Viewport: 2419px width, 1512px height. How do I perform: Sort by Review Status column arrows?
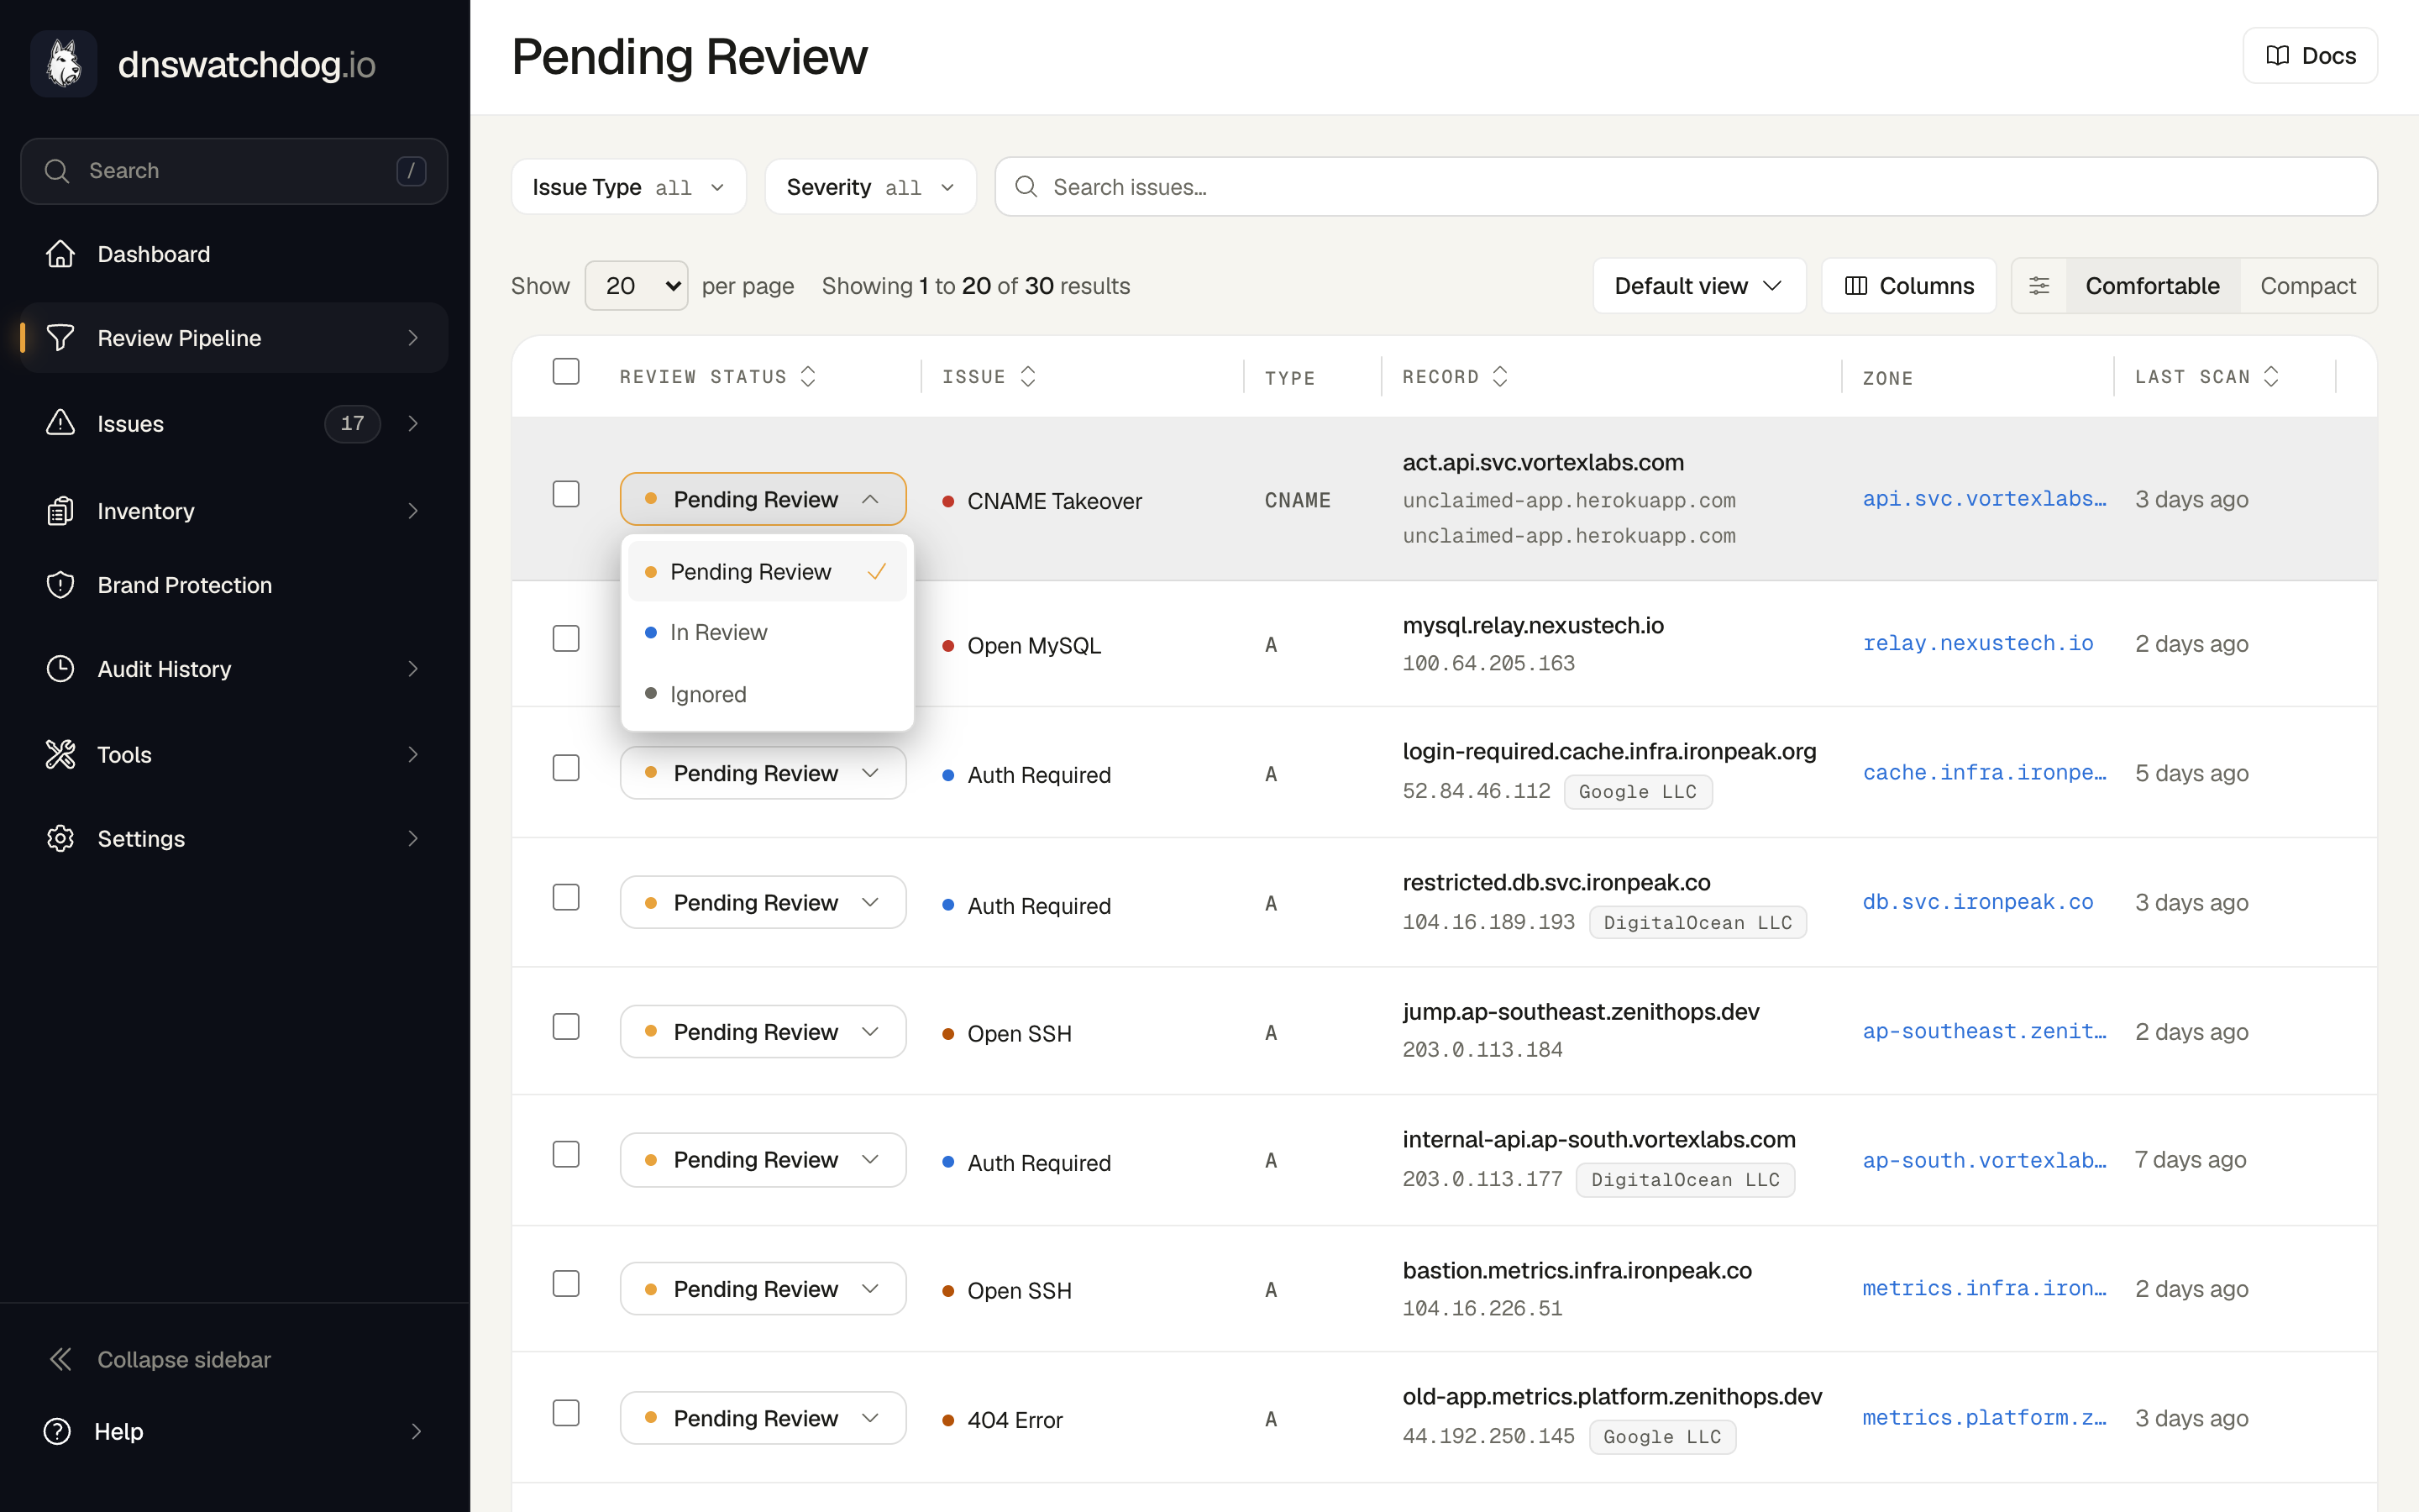point(808,377)
